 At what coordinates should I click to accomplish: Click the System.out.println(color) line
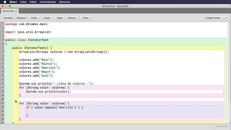click(48, 91)
